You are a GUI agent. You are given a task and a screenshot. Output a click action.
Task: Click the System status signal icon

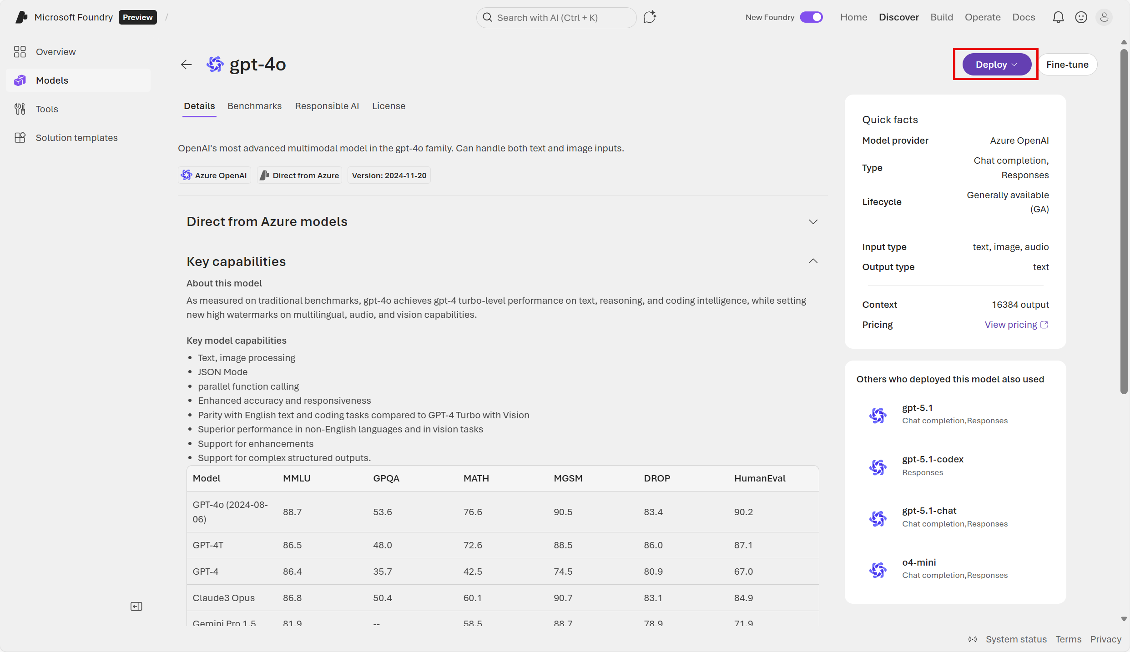[973, 639]
